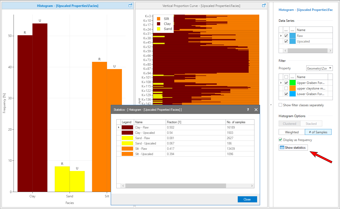This screenshot has width=340, height=209.
Task: Click the row arrow beside Clay - Raw
Action: (x=118, y=127)
